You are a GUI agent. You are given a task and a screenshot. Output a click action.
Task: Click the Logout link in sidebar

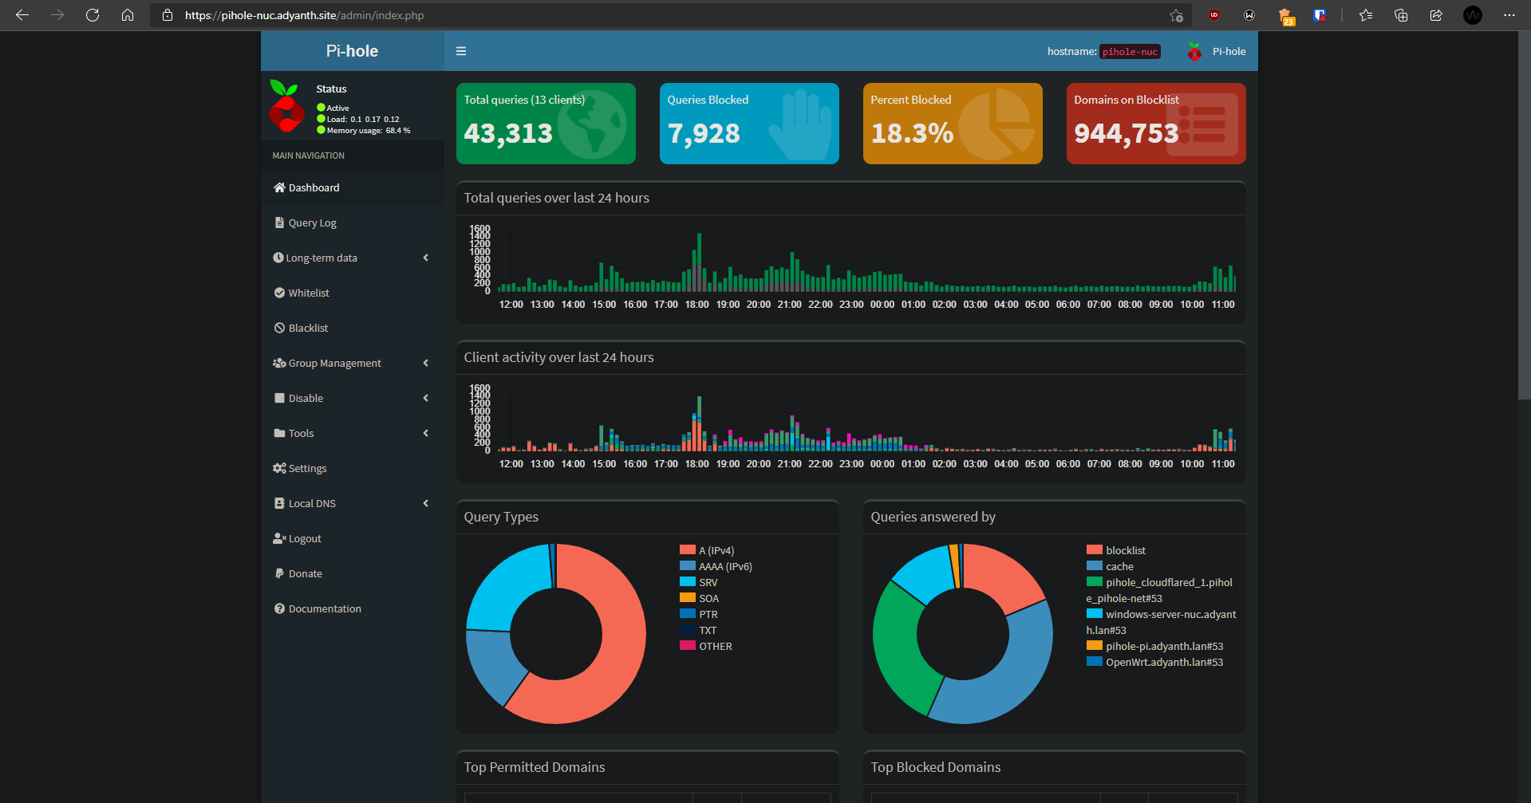click(x=304, y=539)
